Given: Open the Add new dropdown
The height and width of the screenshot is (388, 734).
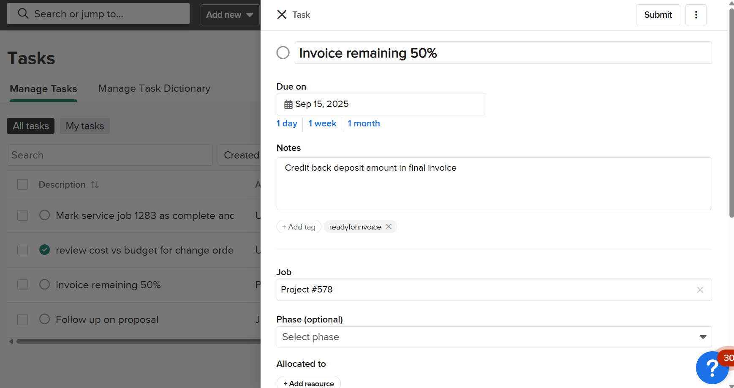Looking at the screenshot, I should click(230, 15).
